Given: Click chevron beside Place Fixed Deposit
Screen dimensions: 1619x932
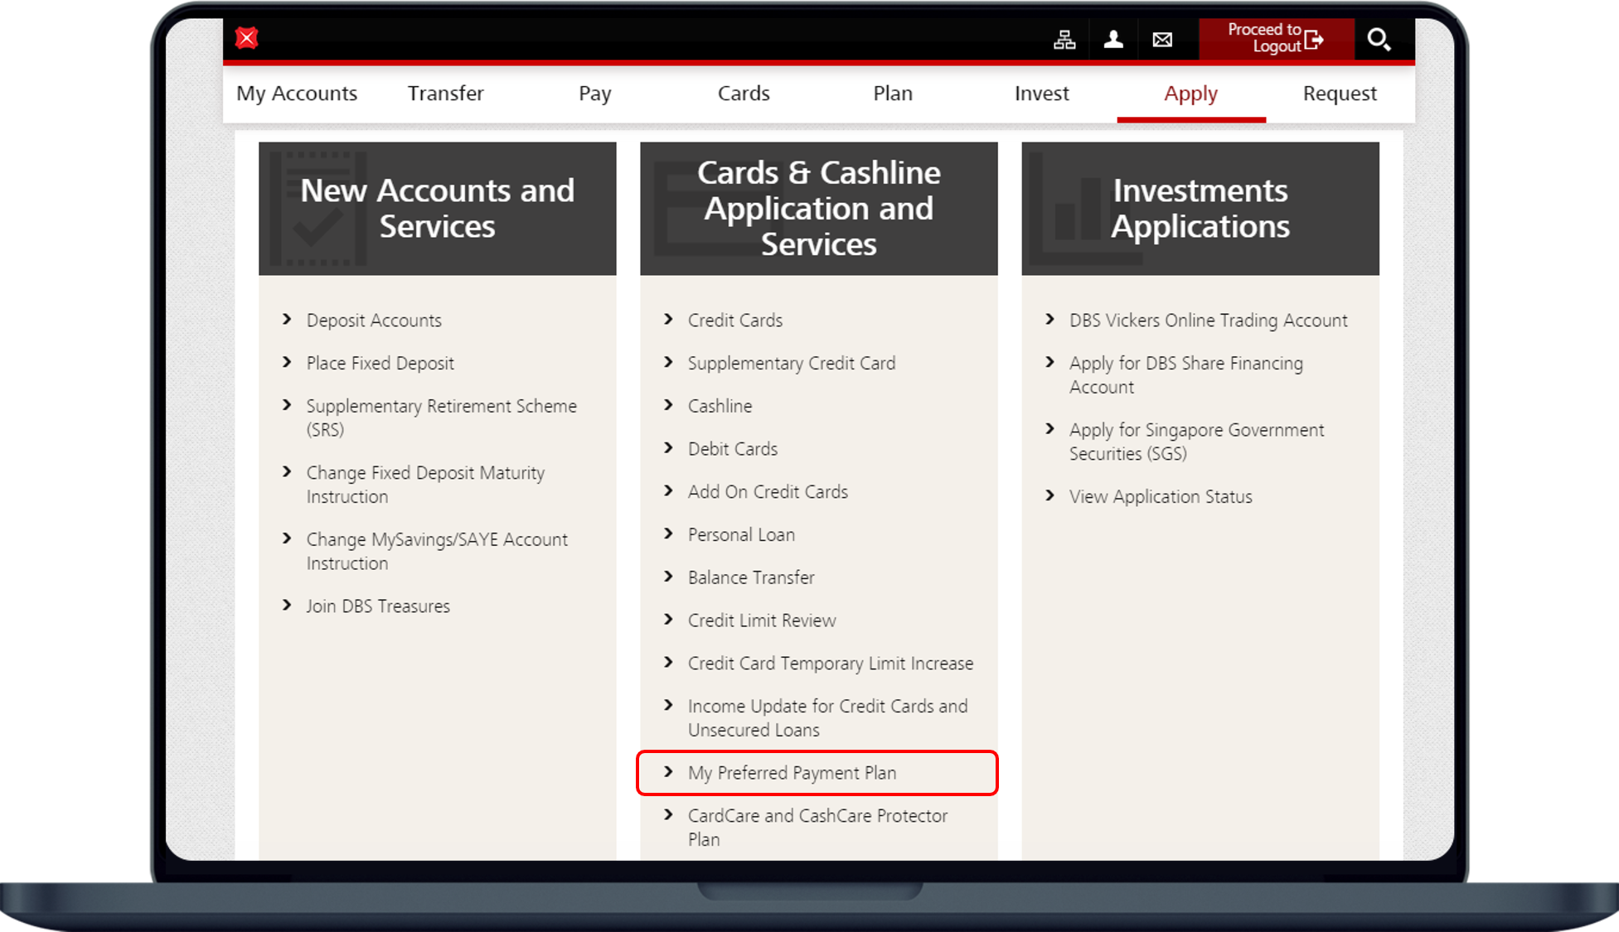Looking at the screenshot, I should point(287,362).
